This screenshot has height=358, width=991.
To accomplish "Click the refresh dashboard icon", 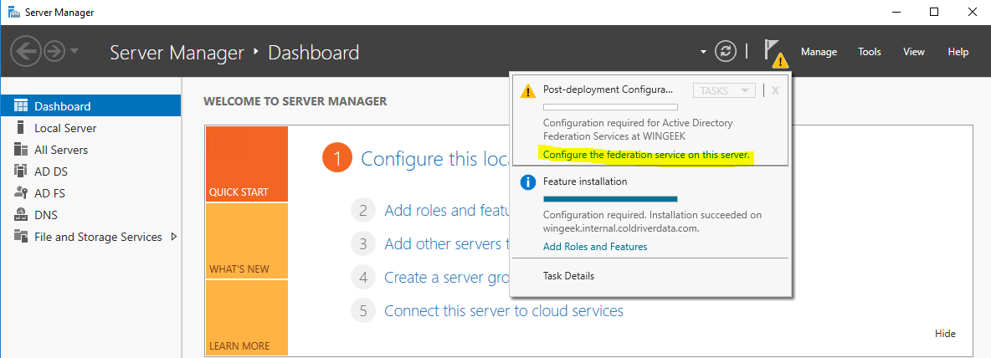I will point(725,52).
